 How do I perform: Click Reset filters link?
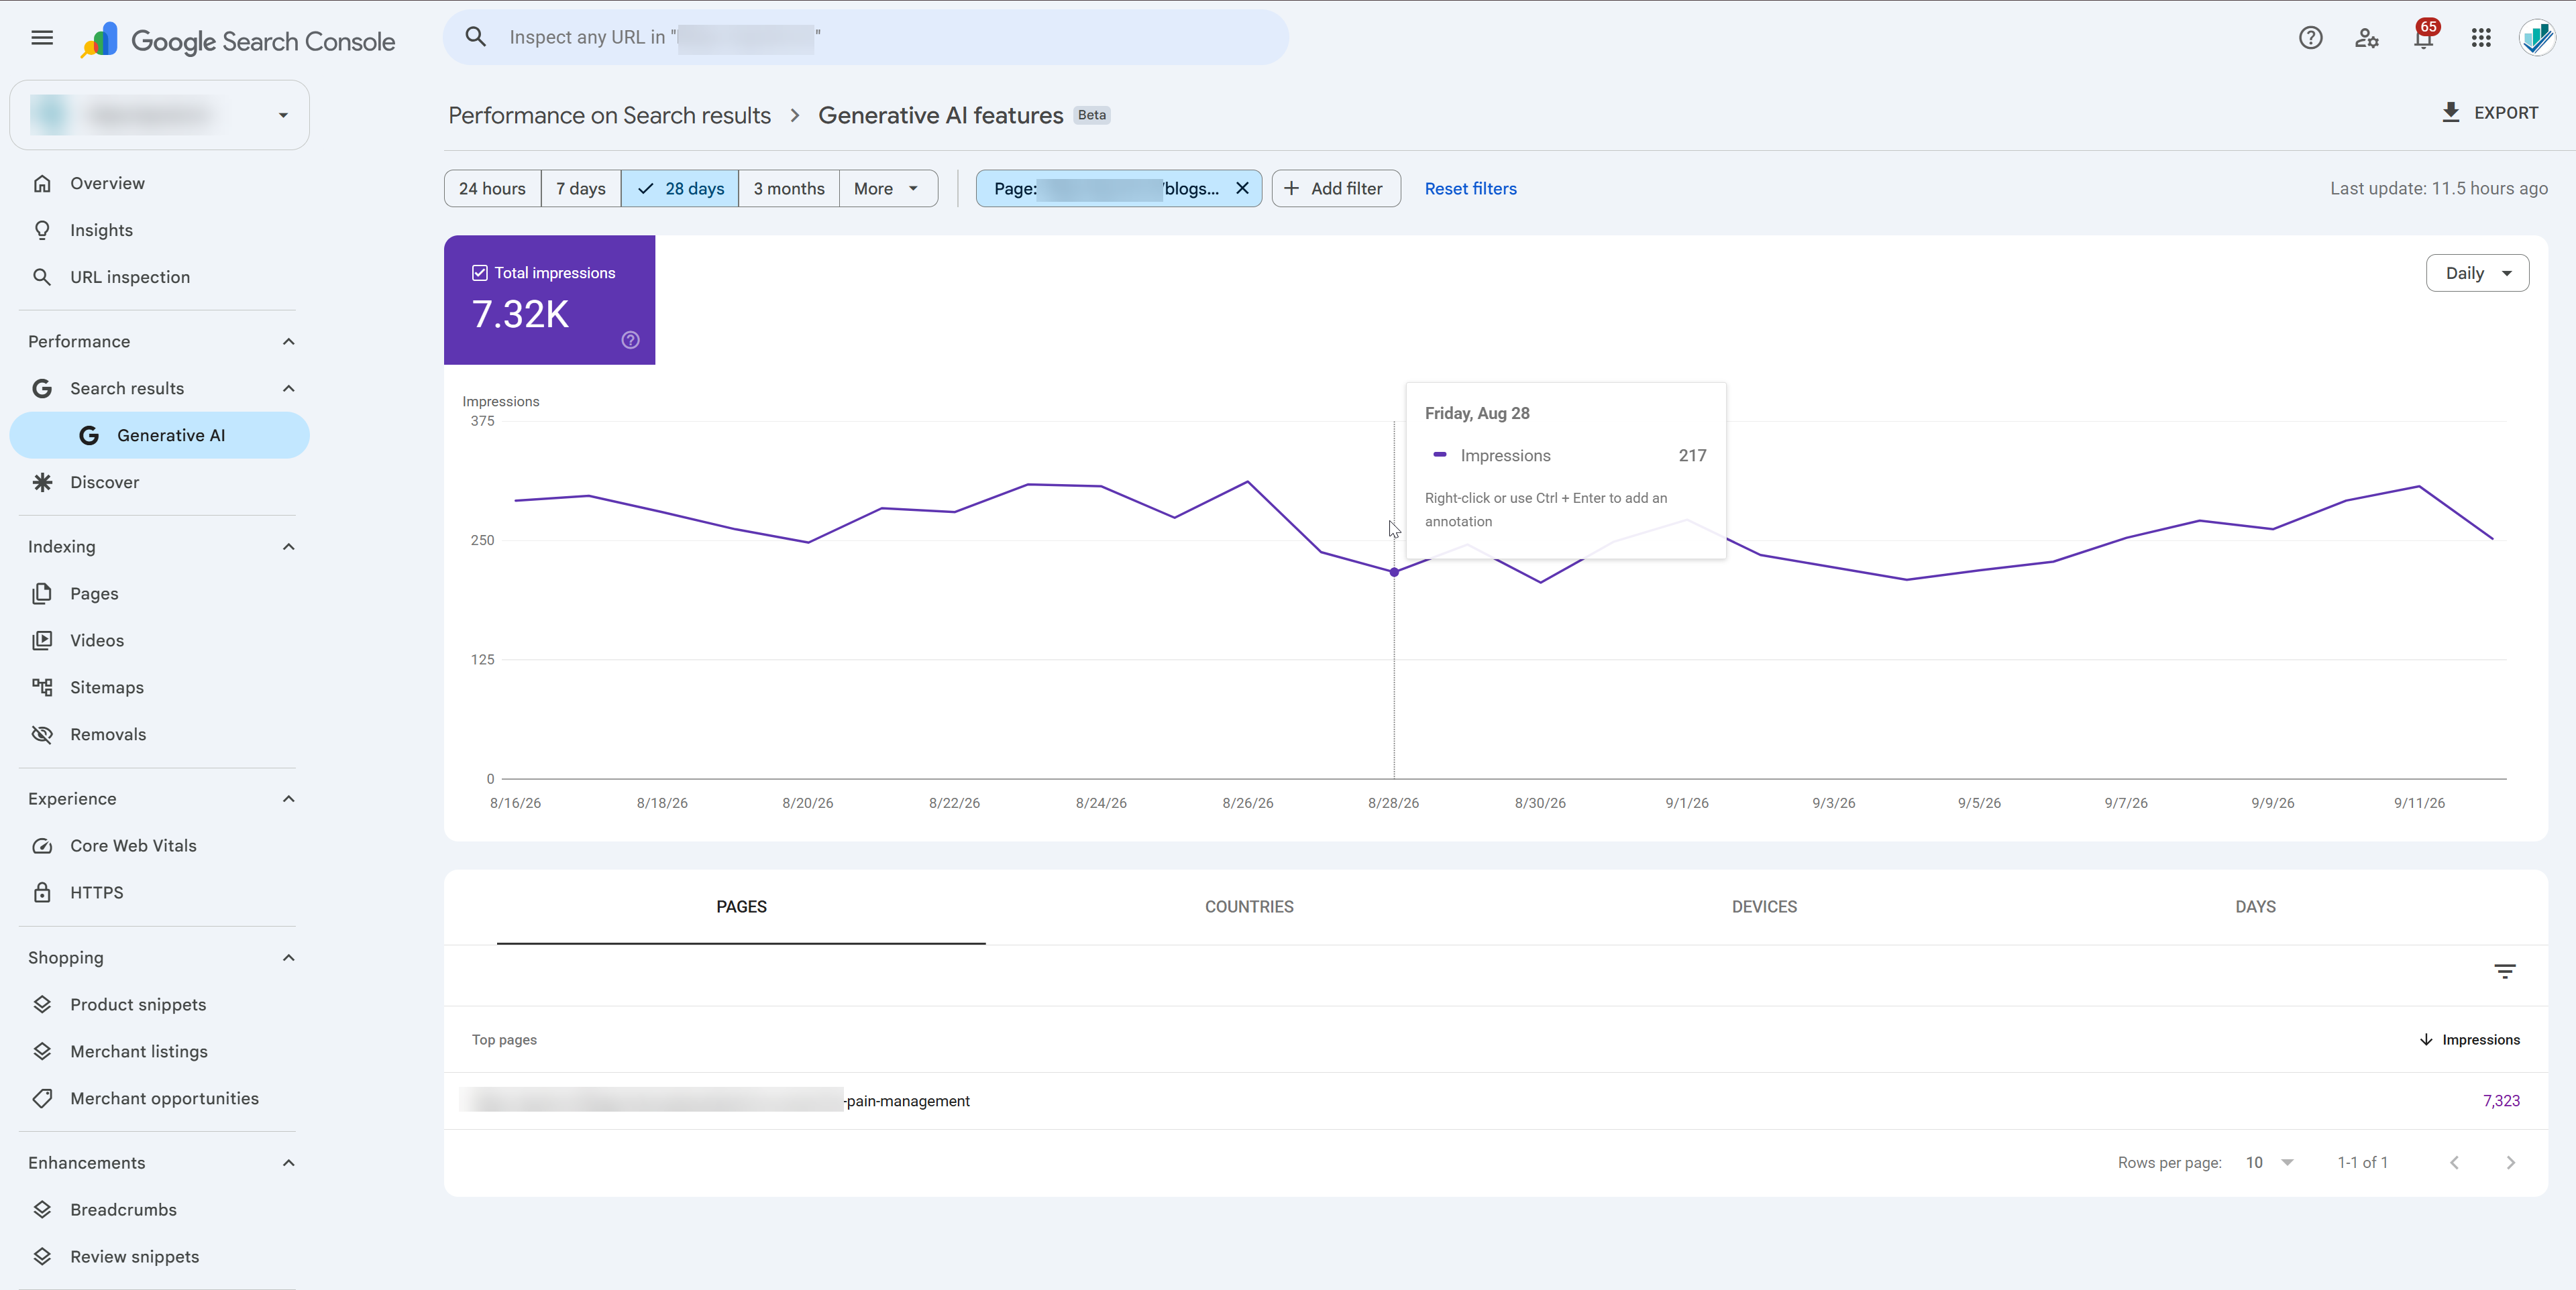1470,189
